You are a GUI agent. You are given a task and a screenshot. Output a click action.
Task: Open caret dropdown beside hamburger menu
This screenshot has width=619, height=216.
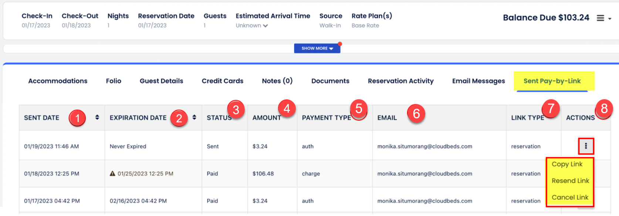(610, 18)
